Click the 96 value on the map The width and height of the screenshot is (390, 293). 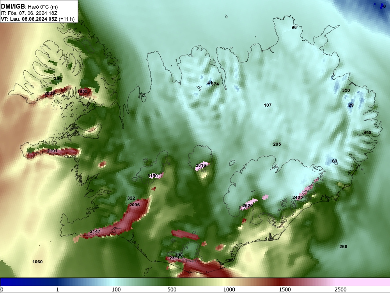point(294,27)
